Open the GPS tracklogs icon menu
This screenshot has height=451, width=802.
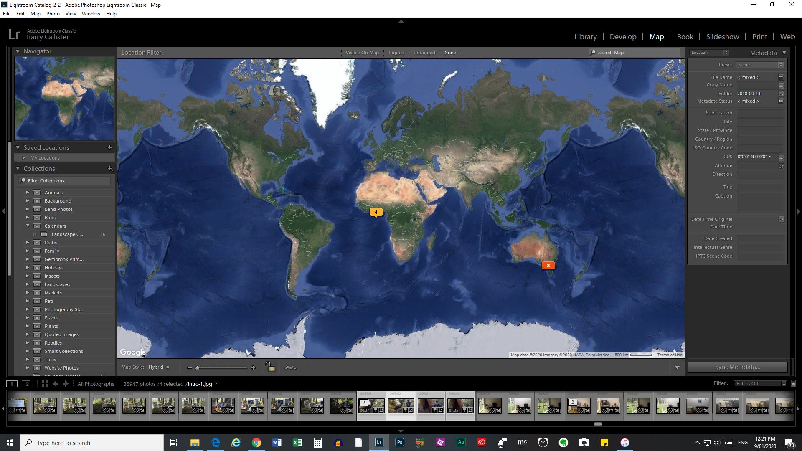290,367
